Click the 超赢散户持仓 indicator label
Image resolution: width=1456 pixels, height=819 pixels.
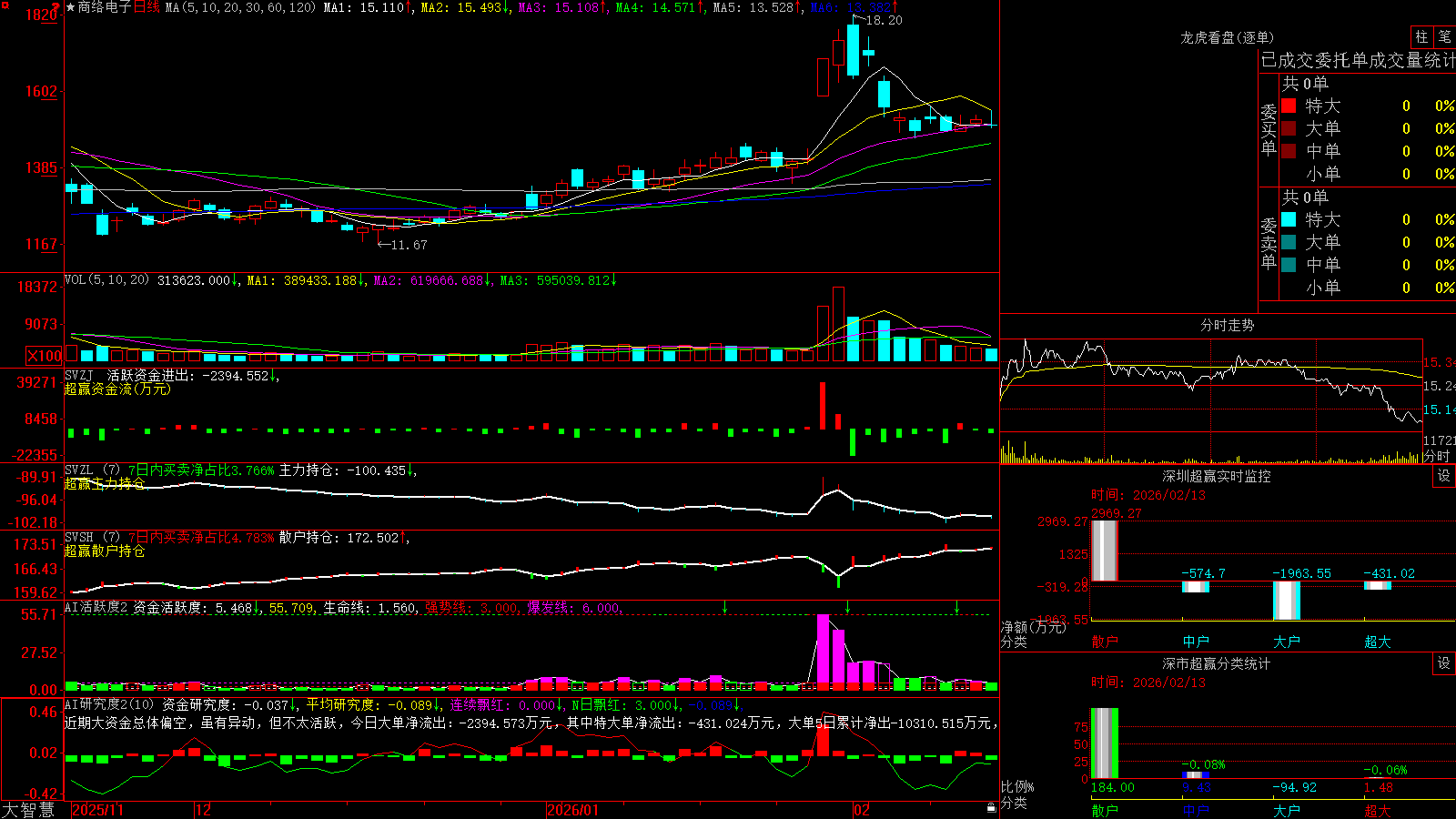click(x=105, y=551)
